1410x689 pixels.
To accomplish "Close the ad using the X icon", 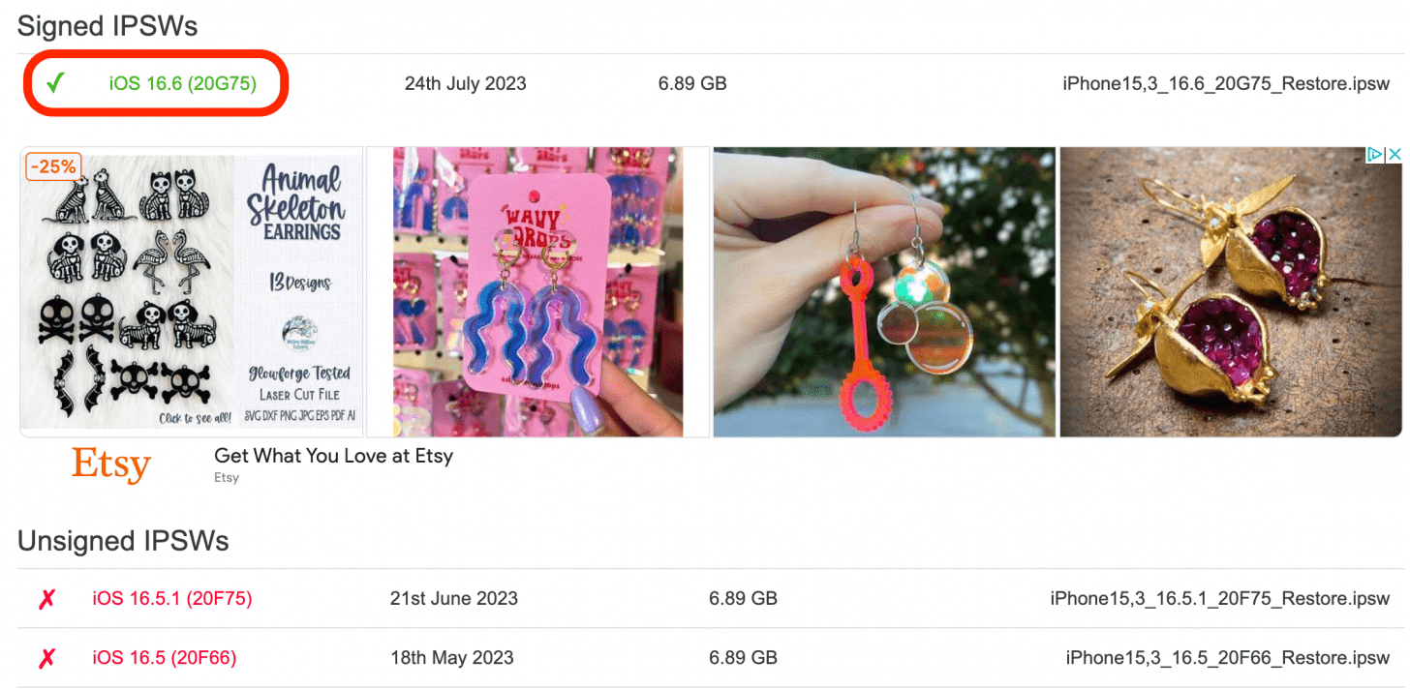I will click(1395, 155).
